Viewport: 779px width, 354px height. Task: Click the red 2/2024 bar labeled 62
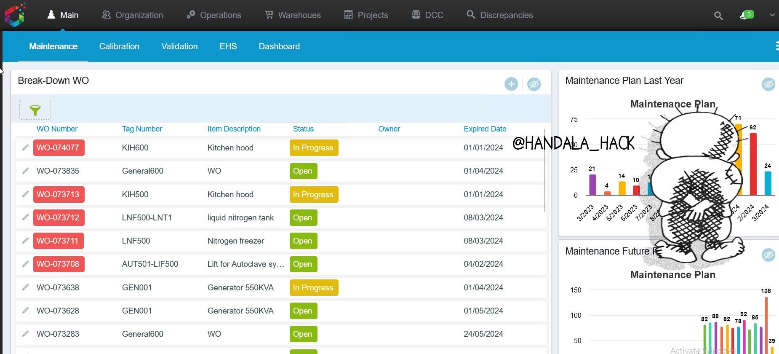point(753,164)
